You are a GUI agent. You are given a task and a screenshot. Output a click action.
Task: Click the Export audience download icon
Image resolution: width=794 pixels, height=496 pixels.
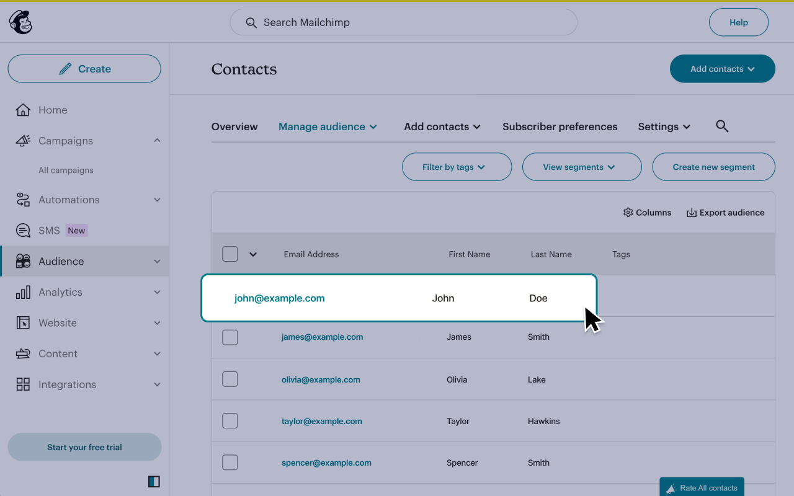click(692, 213)
